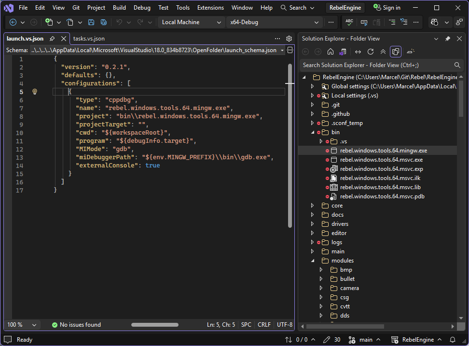Expand the drivers folder
The height and width of the screenshot is (346, 469).
312,224
